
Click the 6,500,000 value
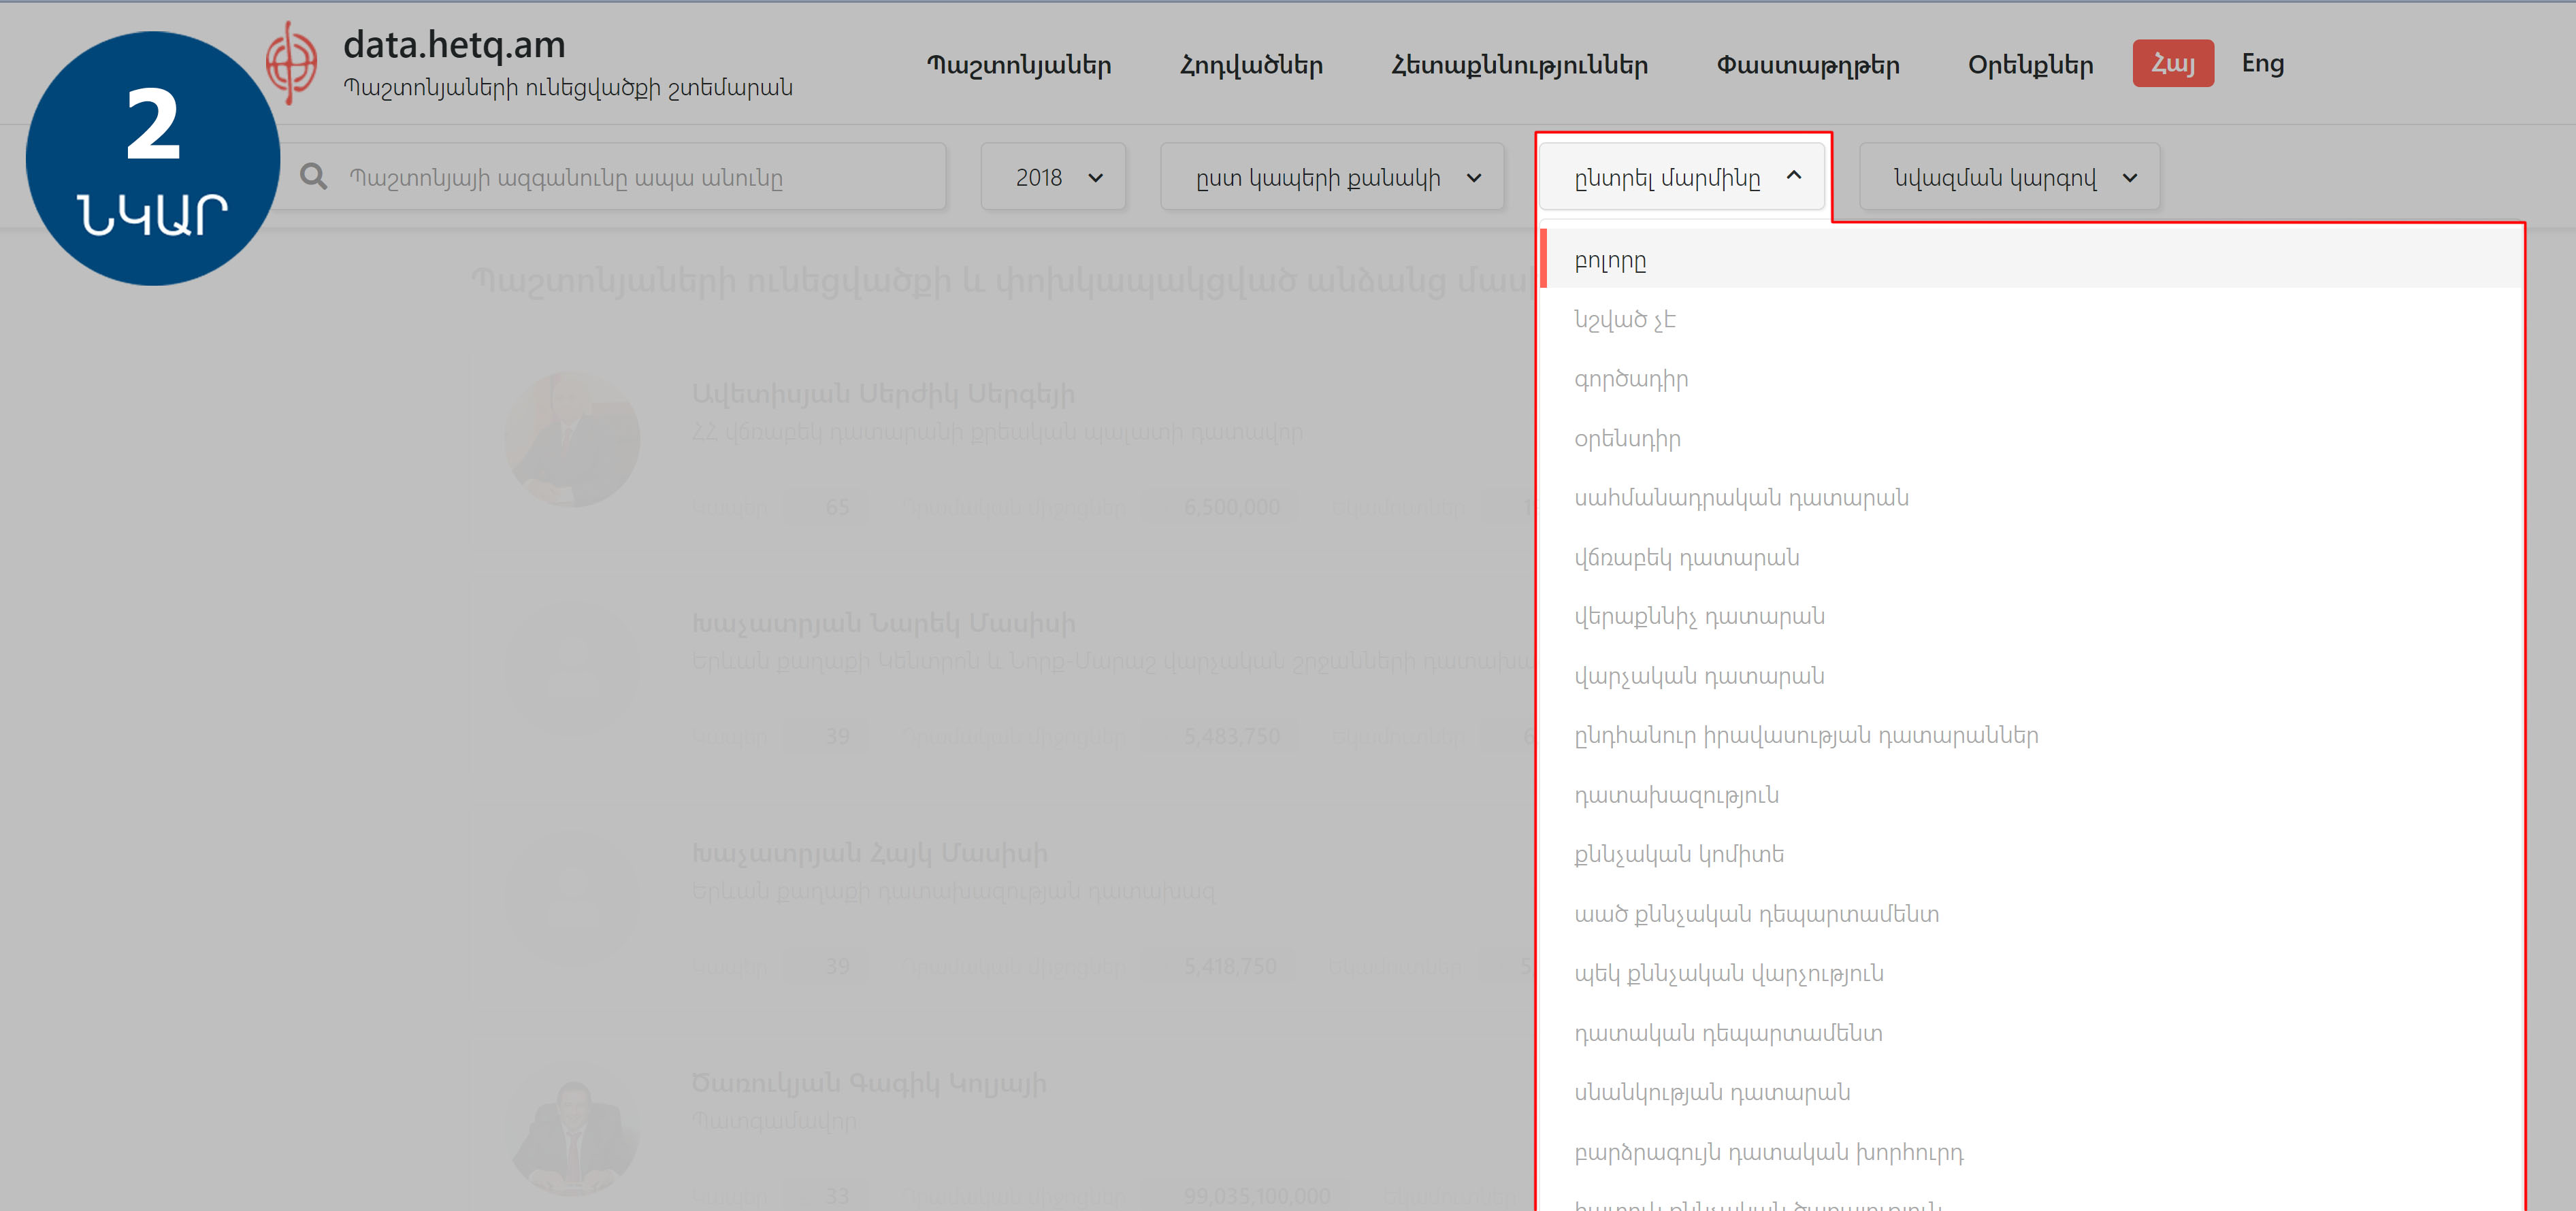(1231, 507)
